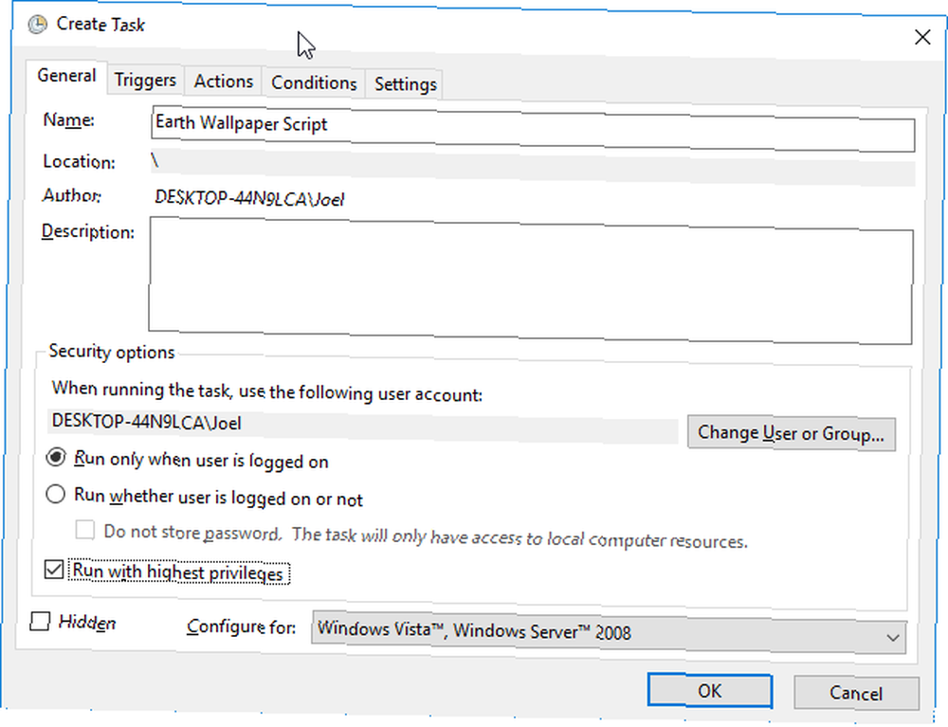Click the Create Task clock icon
948x727 pixels.
tap(38, 25)
